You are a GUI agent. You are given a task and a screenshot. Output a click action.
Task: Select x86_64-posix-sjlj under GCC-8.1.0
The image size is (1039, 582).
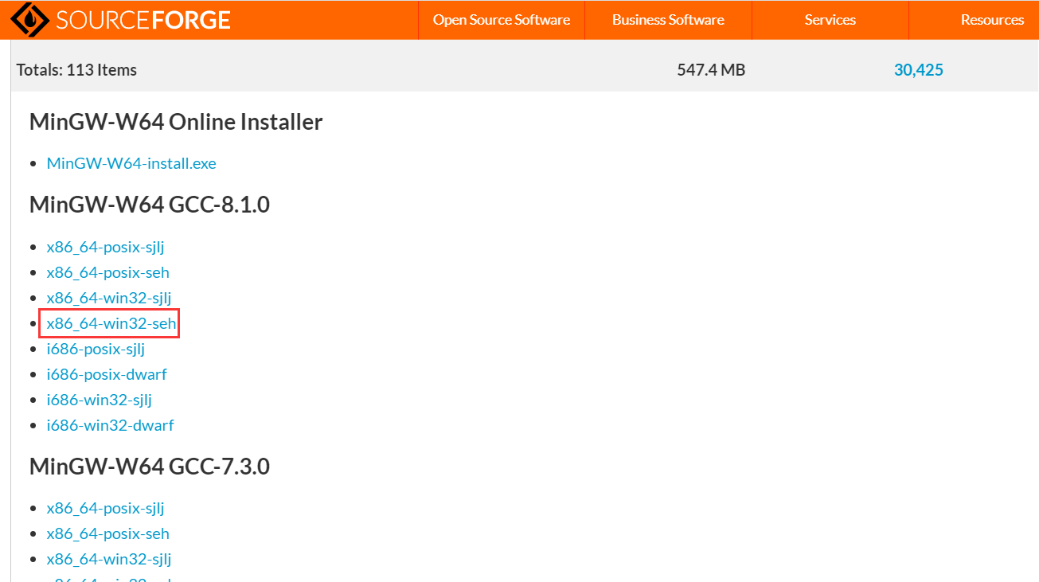click(105, 247)
